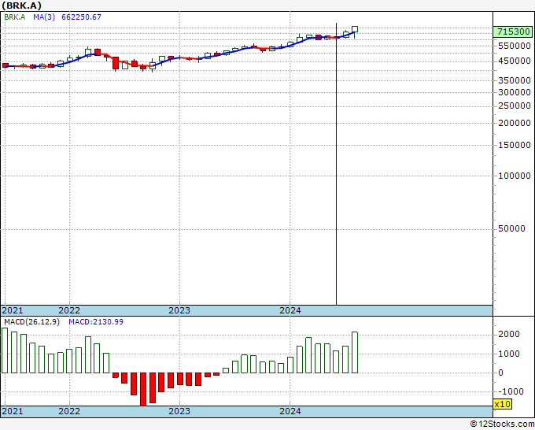The image size is (535, 430).
Task: Click 2022 on the MACD panel time axis
Action: (69, 411)
